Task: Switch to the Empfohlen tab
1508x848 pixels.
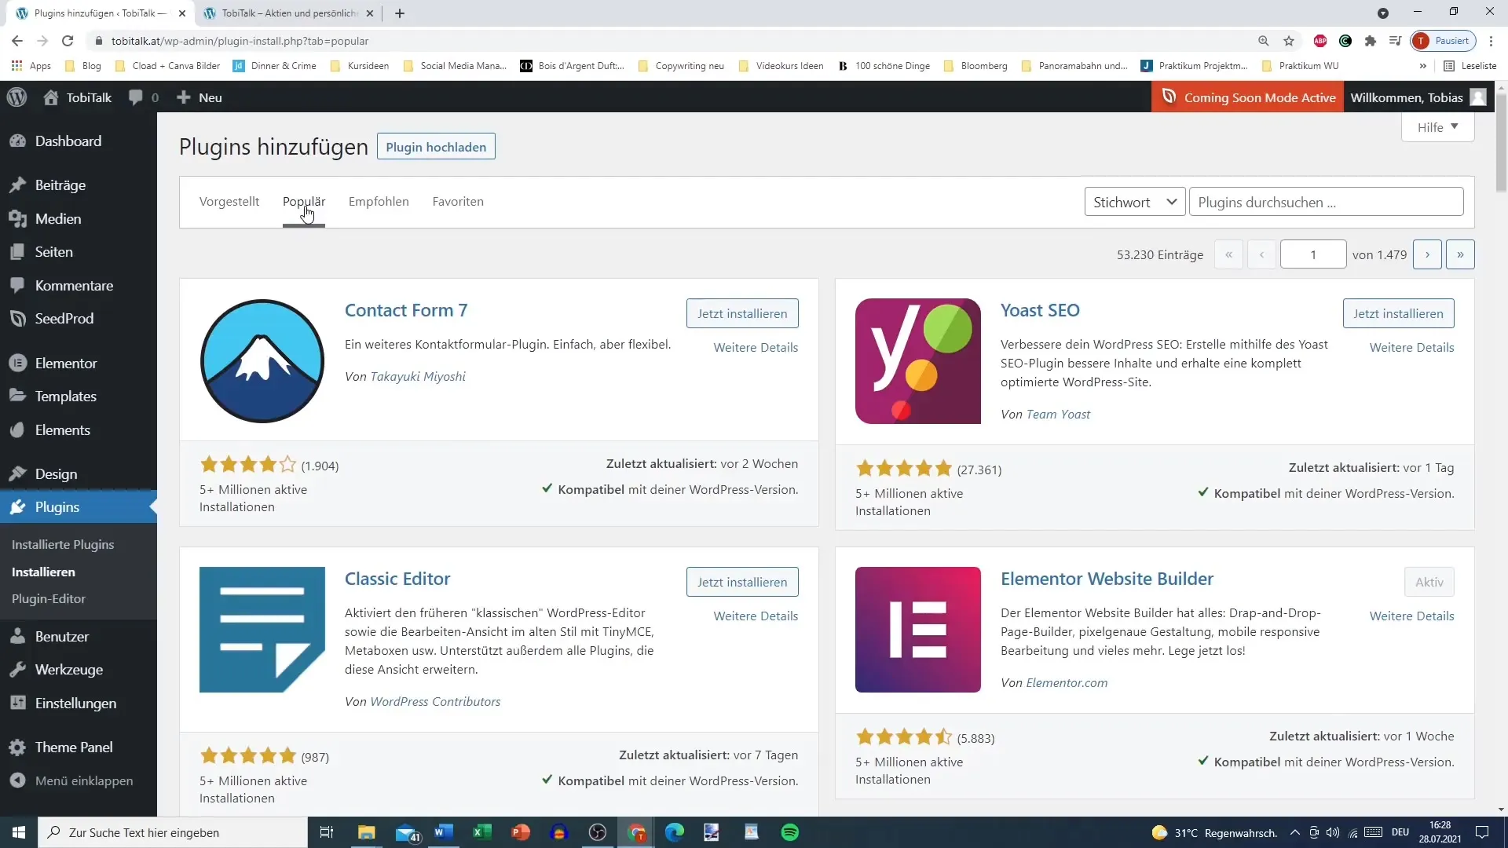Action: (x=378, y=201)
